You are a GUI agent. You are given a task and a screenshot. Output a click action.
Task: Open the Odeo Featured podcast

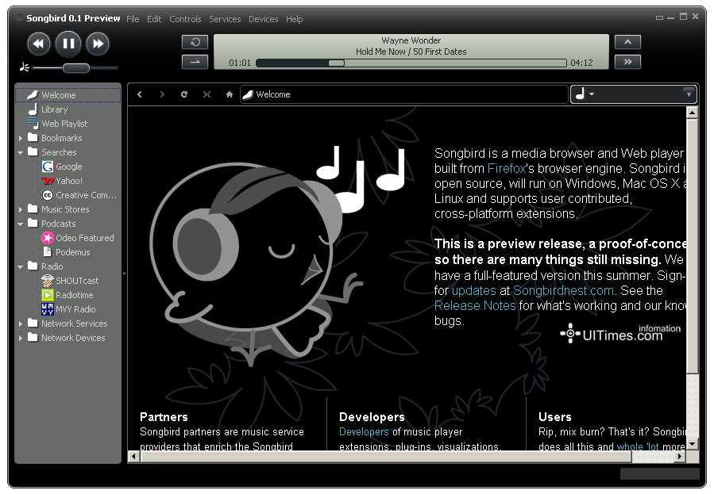click(78, 238)
